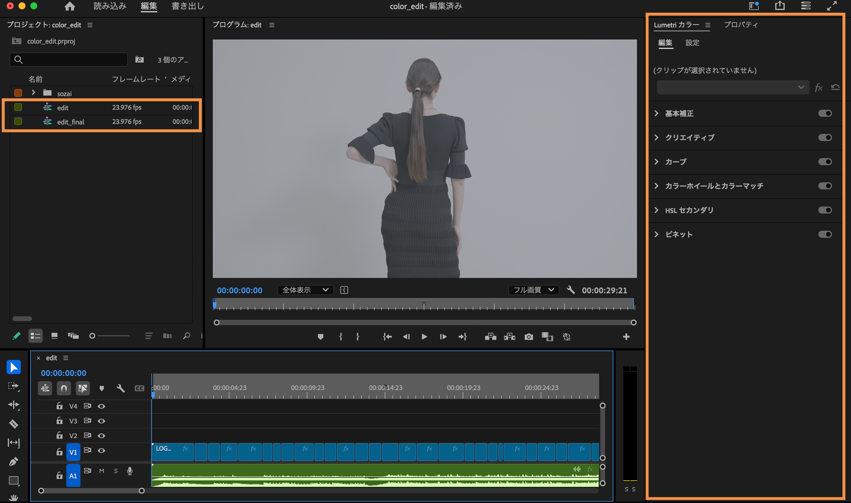Disable the 基本補正 section toggle
This screenshot has height=503, width=851.
(x=824, y=113)
